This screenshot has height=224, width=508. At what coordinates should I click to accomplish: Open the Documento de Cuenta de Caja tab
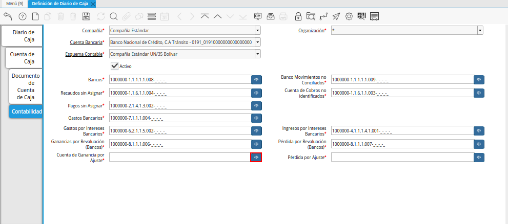point(26,86)
